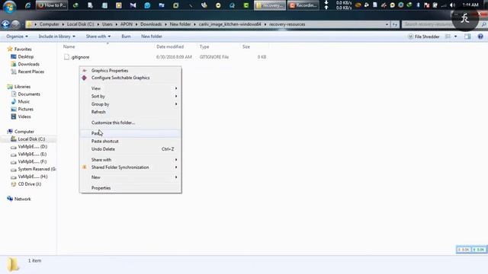Open Properties from the context menu
The width and height of the screenshot is (488, 274).
tap(130, 188)
